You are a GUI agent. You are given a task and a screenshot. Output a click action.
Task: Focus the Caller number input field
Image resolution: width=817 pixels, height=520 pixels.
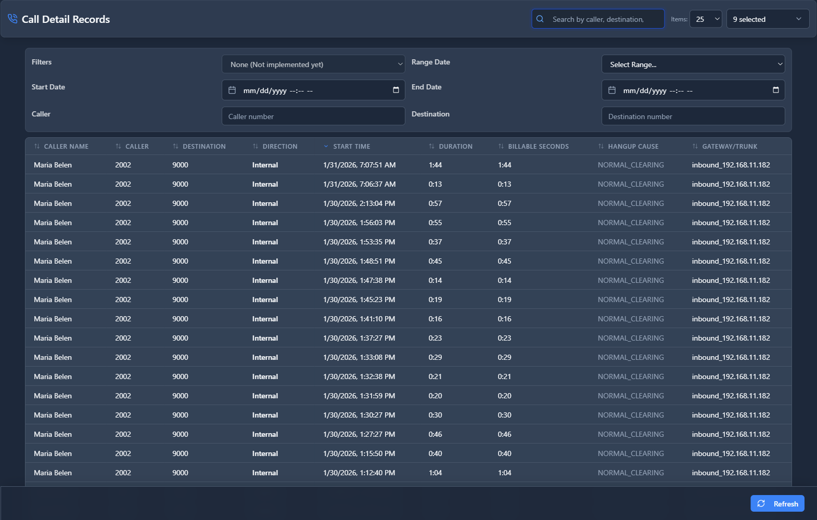313,116
